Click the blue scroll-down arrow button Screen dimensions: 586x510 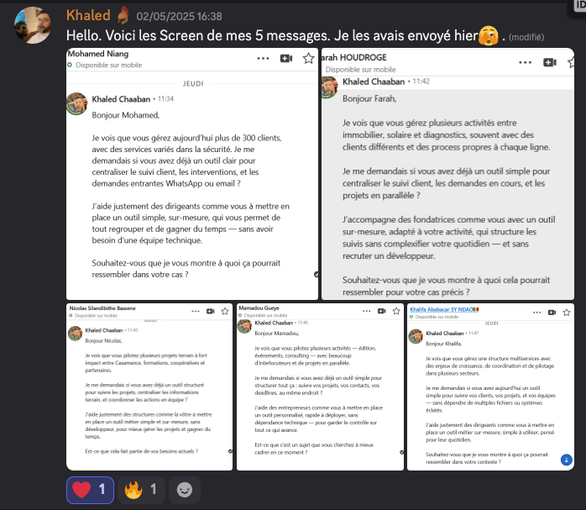coord(567,460)
